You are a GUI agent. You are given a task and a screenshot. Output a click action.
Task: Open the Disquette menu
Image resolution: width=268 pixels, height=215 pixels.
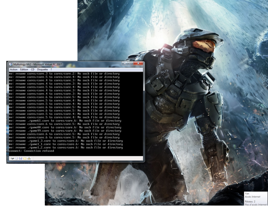pyautogui.click(x=43, y=69)
